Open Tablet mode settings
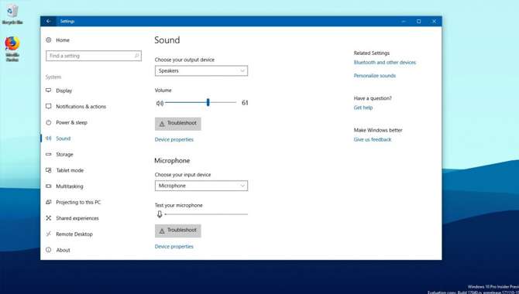 70,170
